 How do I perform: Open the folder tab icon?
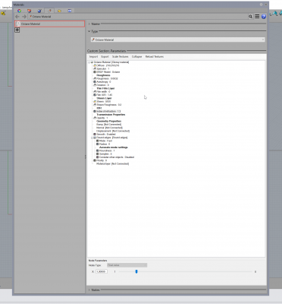[59, 11]
